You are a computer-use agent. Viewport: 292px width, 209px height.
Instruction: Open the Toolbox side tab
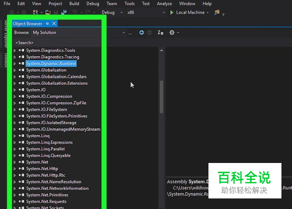click(5, 60)
